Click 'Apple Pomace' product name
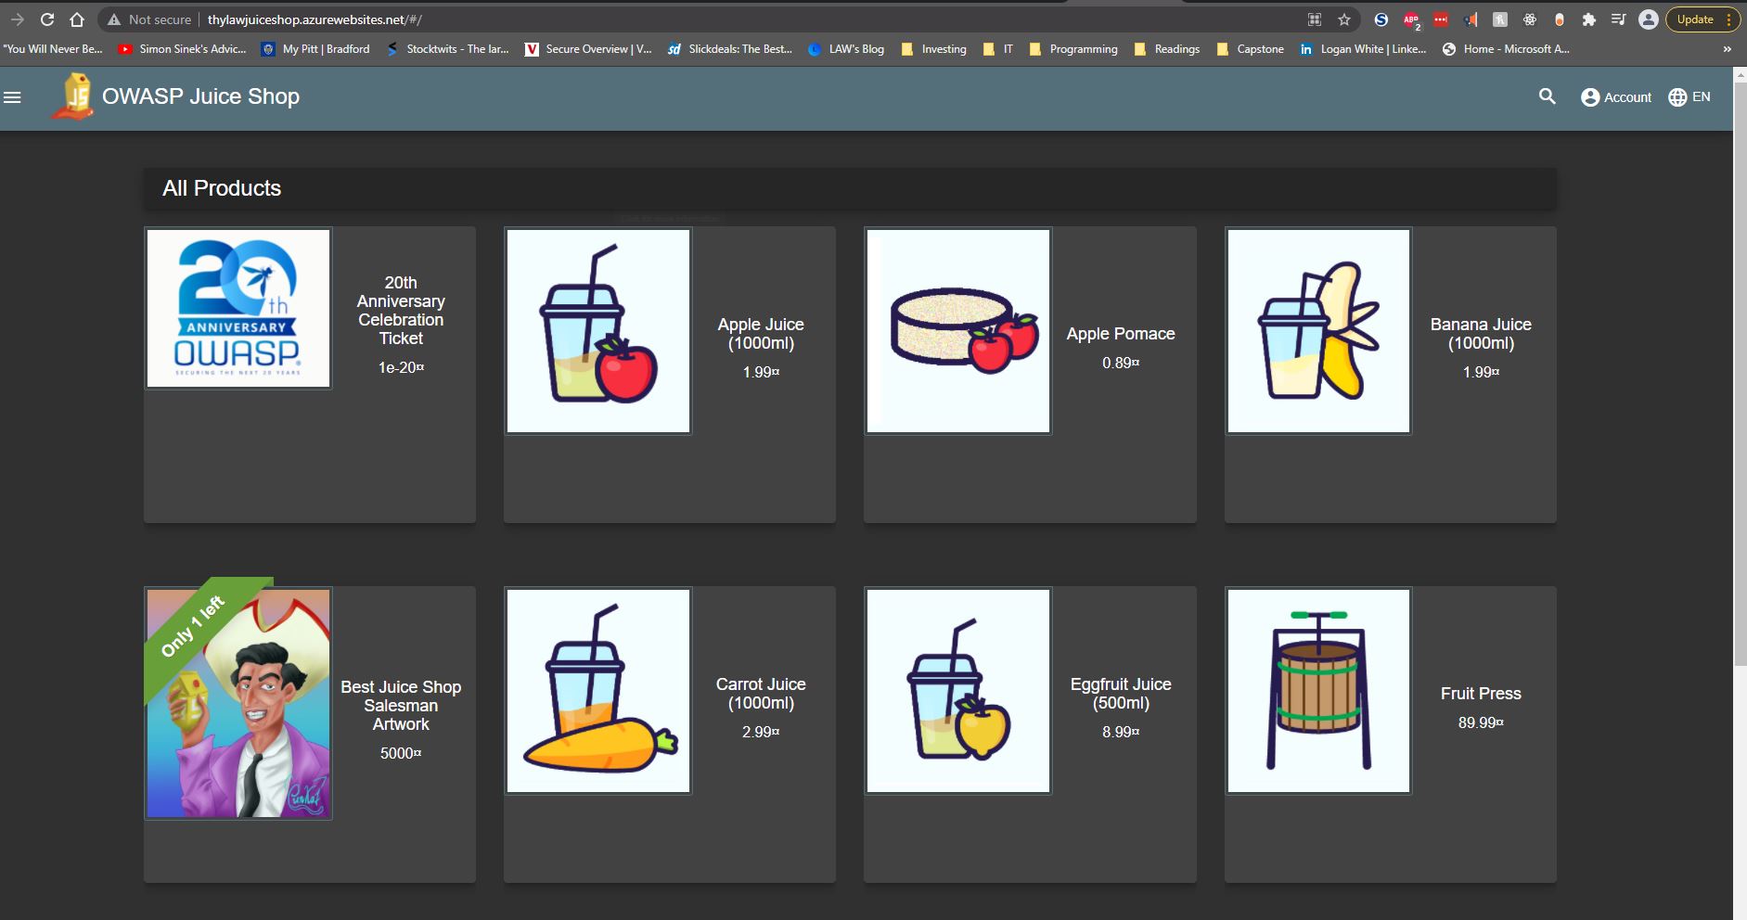Screen dimensions: 1747x920 (1121, 334)
